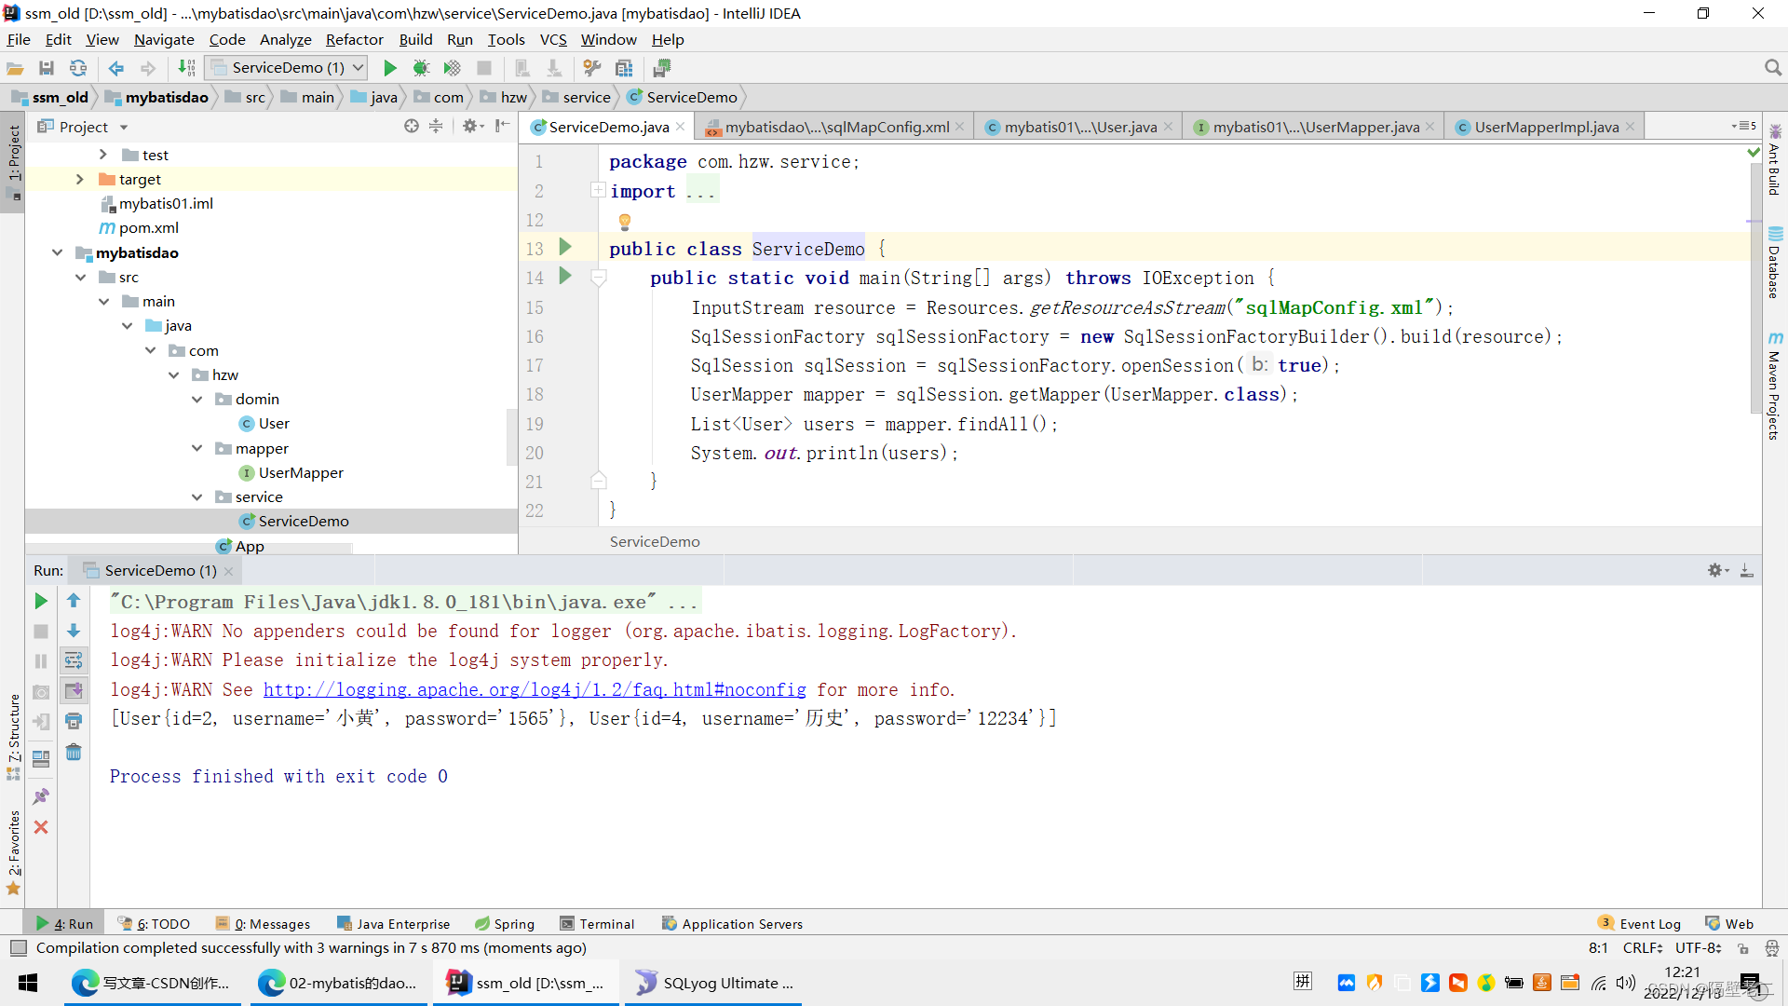Image resolution: width=1788 pixels, height=1006 pixels.
Task: Click the Debug bug icon in toolbar
Action: [x=421, y=68]
